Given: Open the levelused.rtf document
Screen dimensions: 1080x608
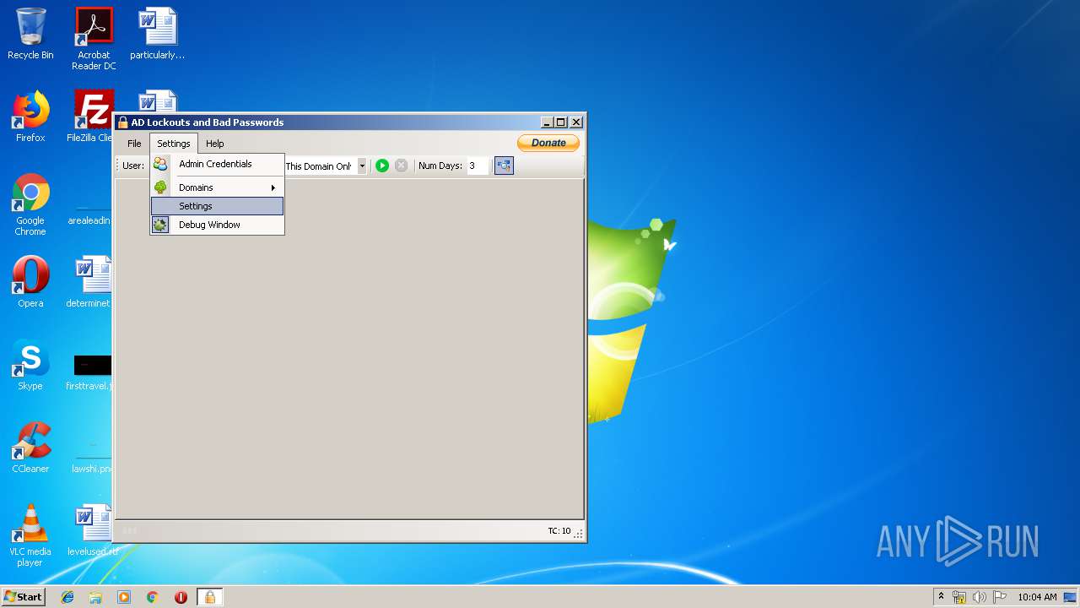Looking at the screenshot, I should 92,530.
